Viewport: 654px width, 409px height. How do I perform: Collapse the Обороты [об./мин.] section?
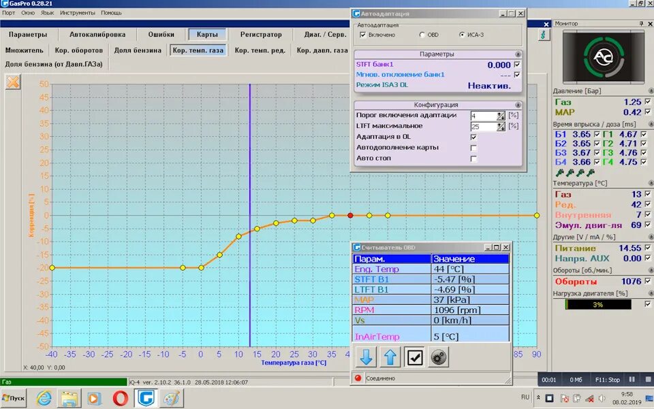coord(651,270)
